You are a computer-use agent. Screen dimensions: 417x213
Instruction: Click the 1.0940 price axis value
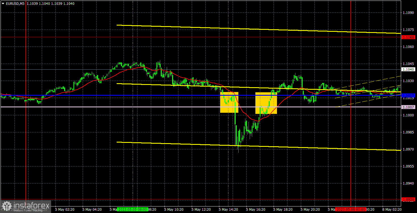[408, 183]
